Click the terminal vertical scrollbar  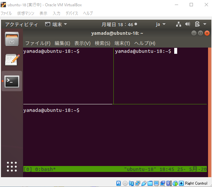(x=210, y=112)
